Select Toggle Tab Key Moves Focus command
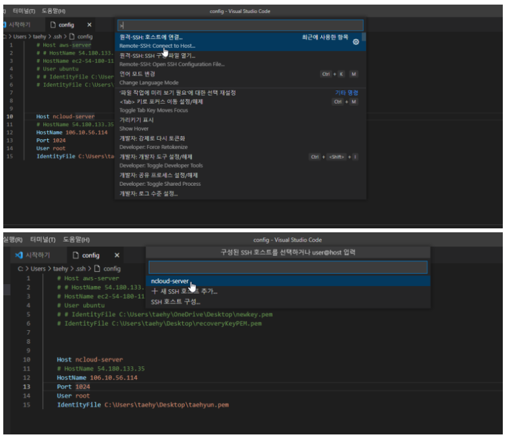The image size is (510, 441). pyautogui.click(x=241, y=106)
